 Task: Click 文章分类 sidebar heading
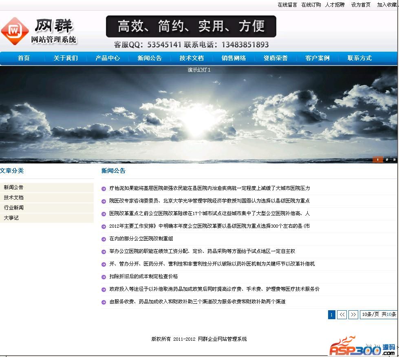(12, 171)
